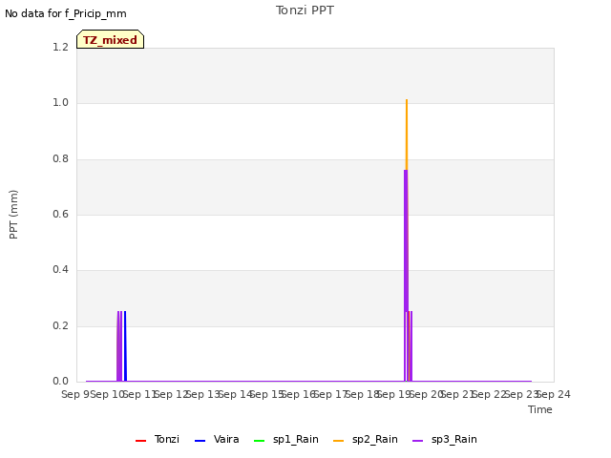The height and width of the screenshot is (458, 611).
Task: Toggle the Vaira series in legend
Action: pyautogui.click(x=217, y=439)
